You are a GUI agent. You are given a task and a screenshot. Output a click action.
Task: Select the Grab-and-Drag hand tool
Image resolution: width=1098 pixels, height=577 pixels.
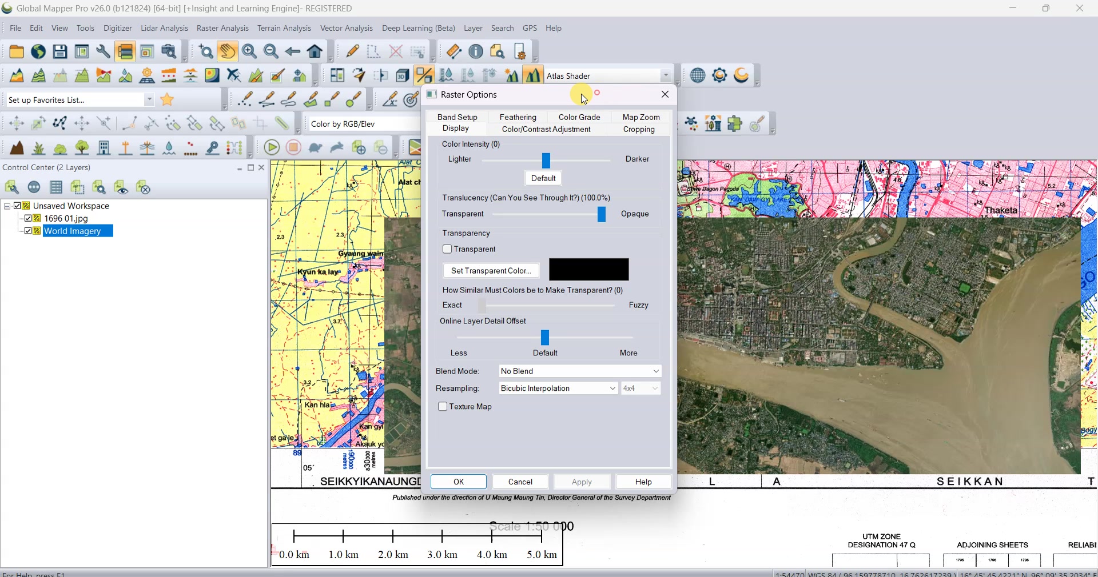[228, 51]
